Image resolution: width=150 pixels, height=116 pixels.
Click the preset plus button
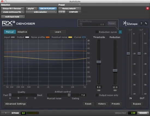point(61,12)
